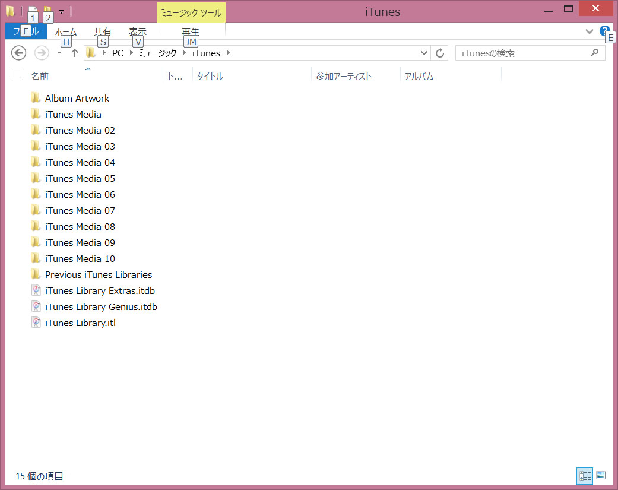Open the 表示 ribbon tab
The height and width of the screenshot is (490, 618).
tap(138, 31)
